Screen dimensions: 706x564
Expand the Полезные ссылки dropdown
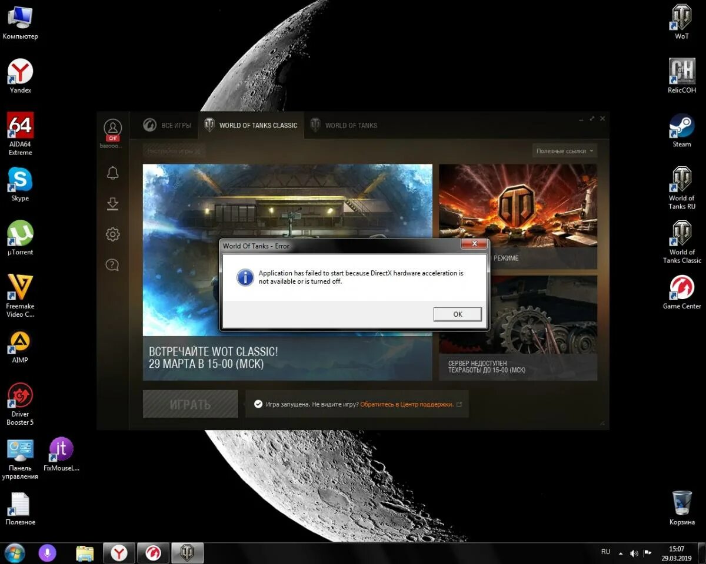click(x=565, y=151)
